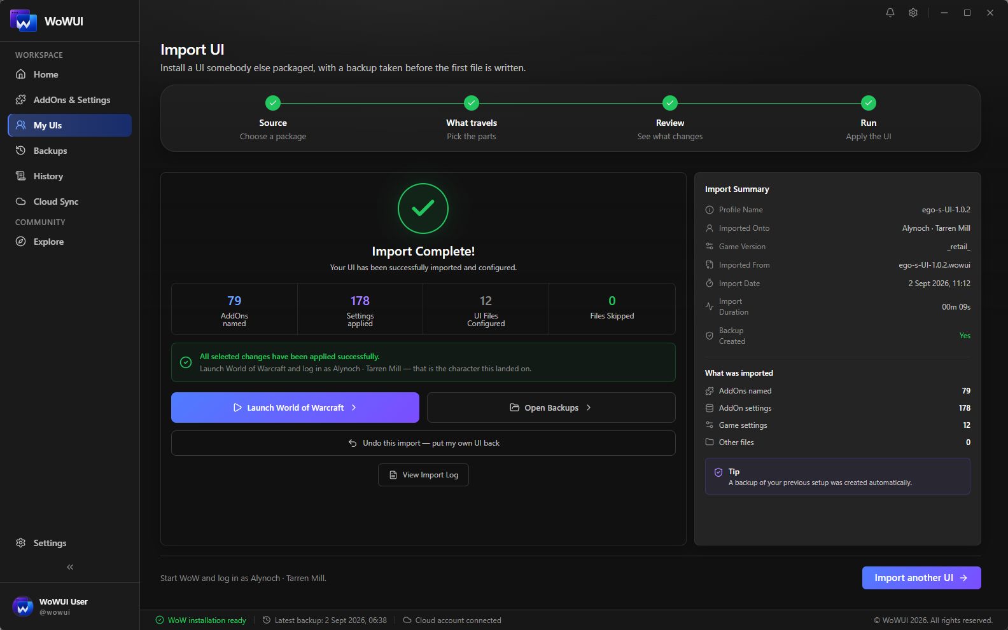The width and height of the screenshot is (1008, 630).
Task: Click the AddOns named puzzle icon
Action: point(710,391)
